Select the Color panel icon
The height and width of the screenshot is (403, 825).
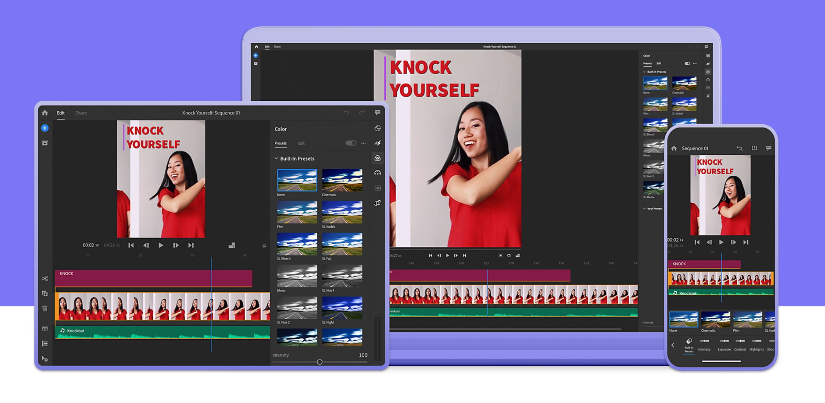[378, 158]
